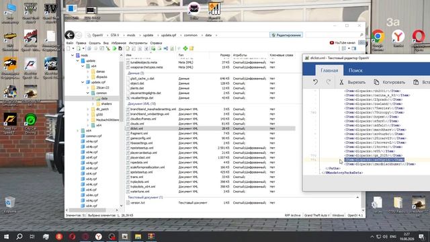Go back with the black arrow button
430x242 pixels.
coord(70,35)
